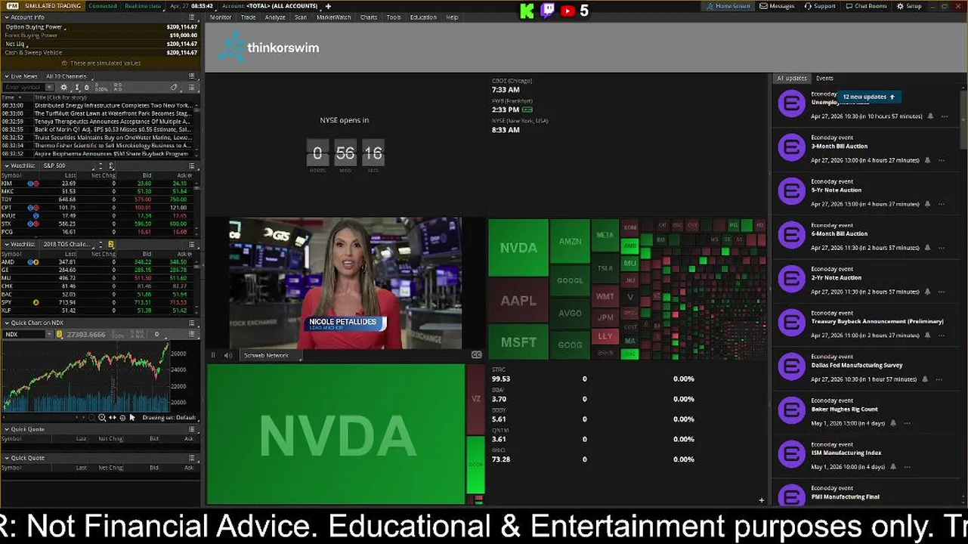
Task: Click the plus icon below the quotes list
Action: pyautogui.click(x=761, y=500)
